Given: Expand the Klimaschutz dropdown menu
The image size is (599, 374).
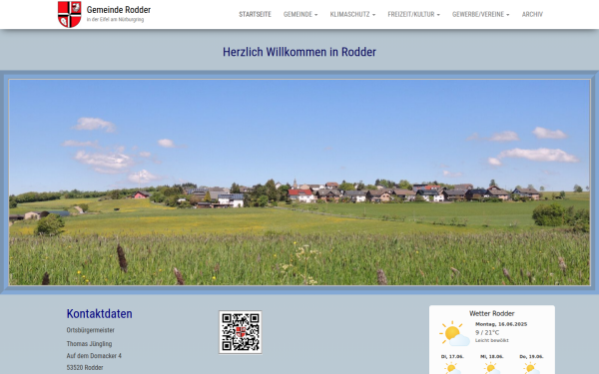Looking at the screenshot, I should pos(352,14).
